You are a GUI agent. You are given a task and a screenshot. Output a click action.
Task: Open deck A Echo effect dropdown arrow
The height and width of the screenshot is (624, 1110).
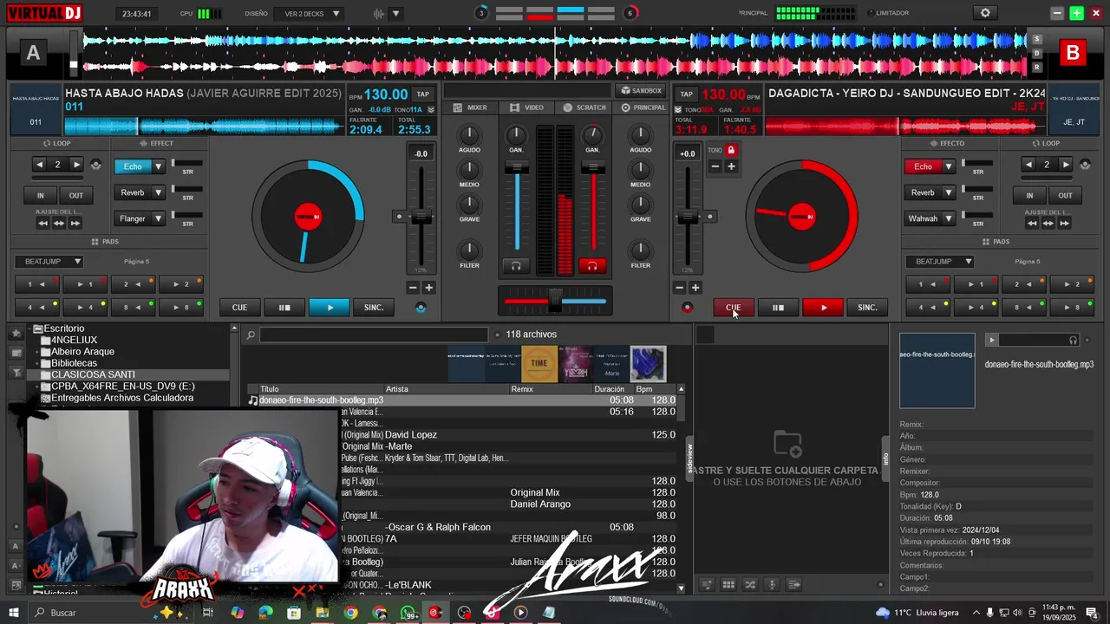tap(158, 166)
